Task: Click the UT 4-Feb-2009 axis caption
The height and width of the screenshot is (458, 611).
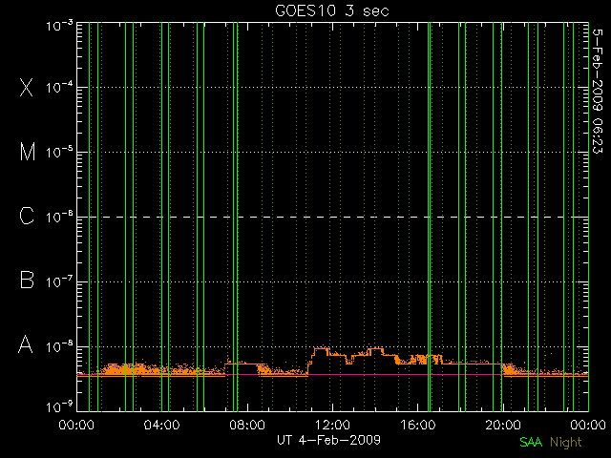Action: (x=328, y=440)
